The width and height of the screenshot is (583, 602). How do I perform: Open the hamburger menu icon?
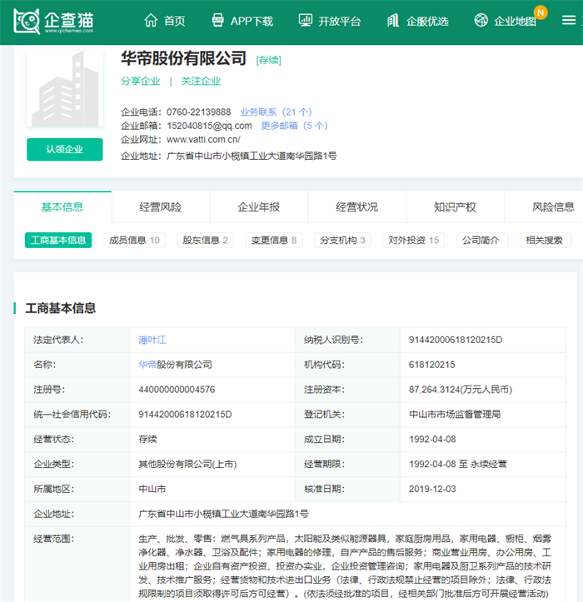pos(569,20)
